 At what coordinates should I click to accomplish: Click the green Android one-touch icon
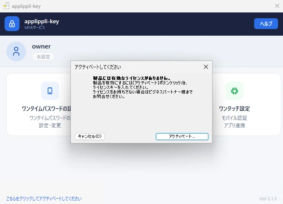(235, 91)
